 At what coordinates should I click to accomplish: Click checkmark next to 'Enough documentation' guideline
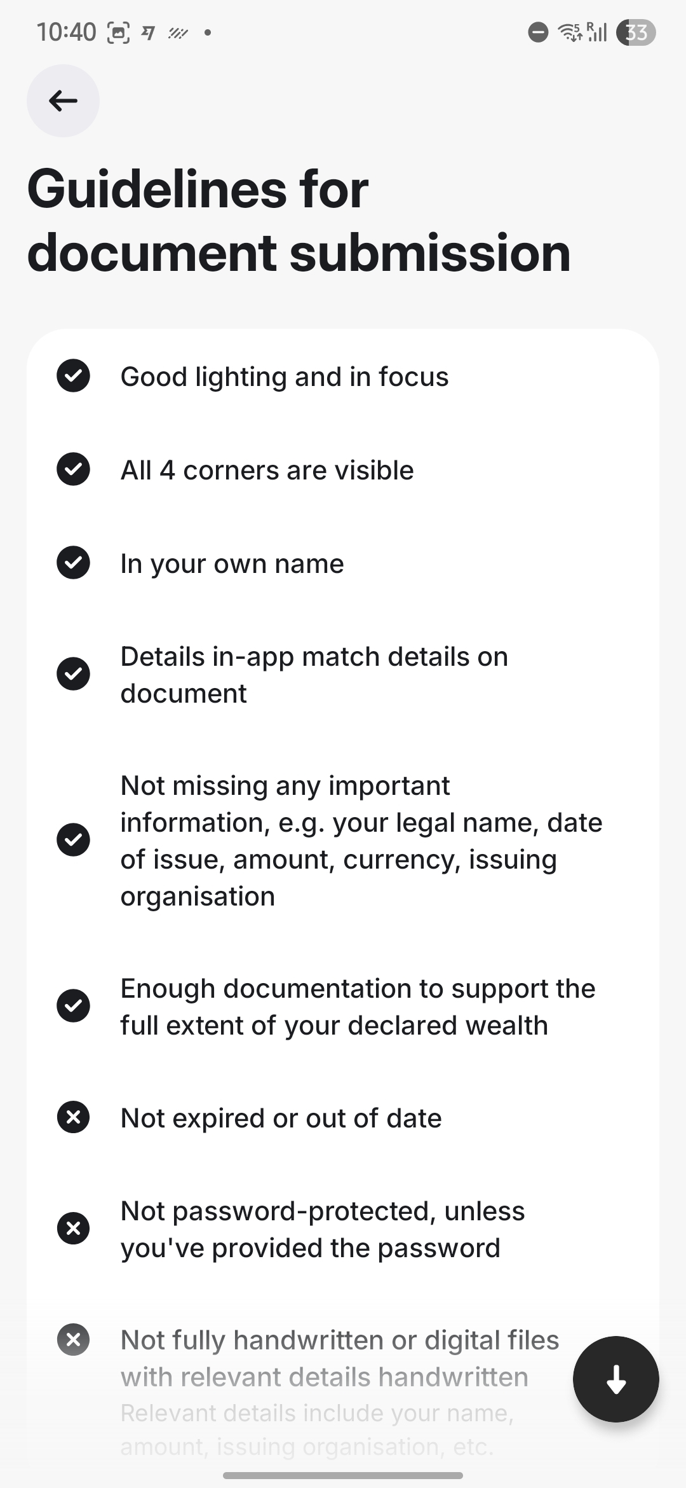click(74, 1006)
